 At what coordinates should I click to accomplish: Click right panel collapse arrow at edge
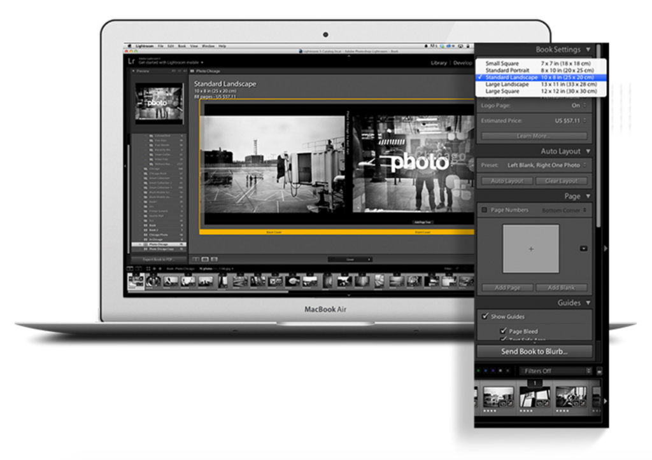[606, 249]
